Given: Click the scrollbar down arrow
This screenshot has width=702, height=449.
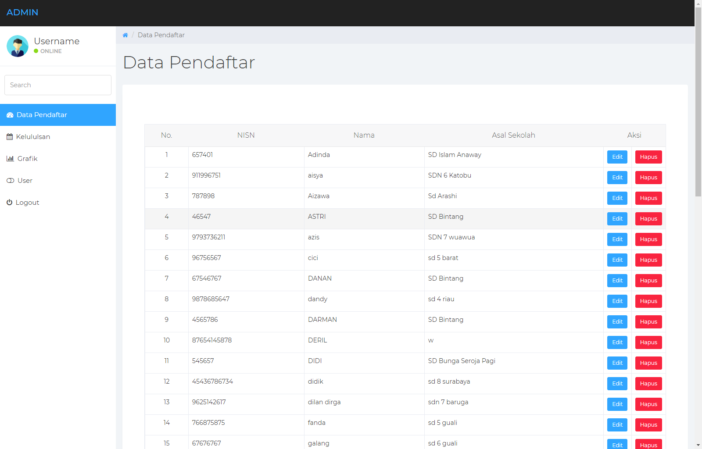Looking at the screenshot, I should tap(698, 445).
